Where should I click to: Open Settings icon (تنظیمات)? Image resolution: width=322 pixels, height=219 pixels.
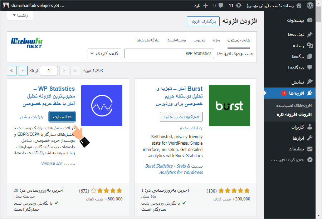[310, 149]
